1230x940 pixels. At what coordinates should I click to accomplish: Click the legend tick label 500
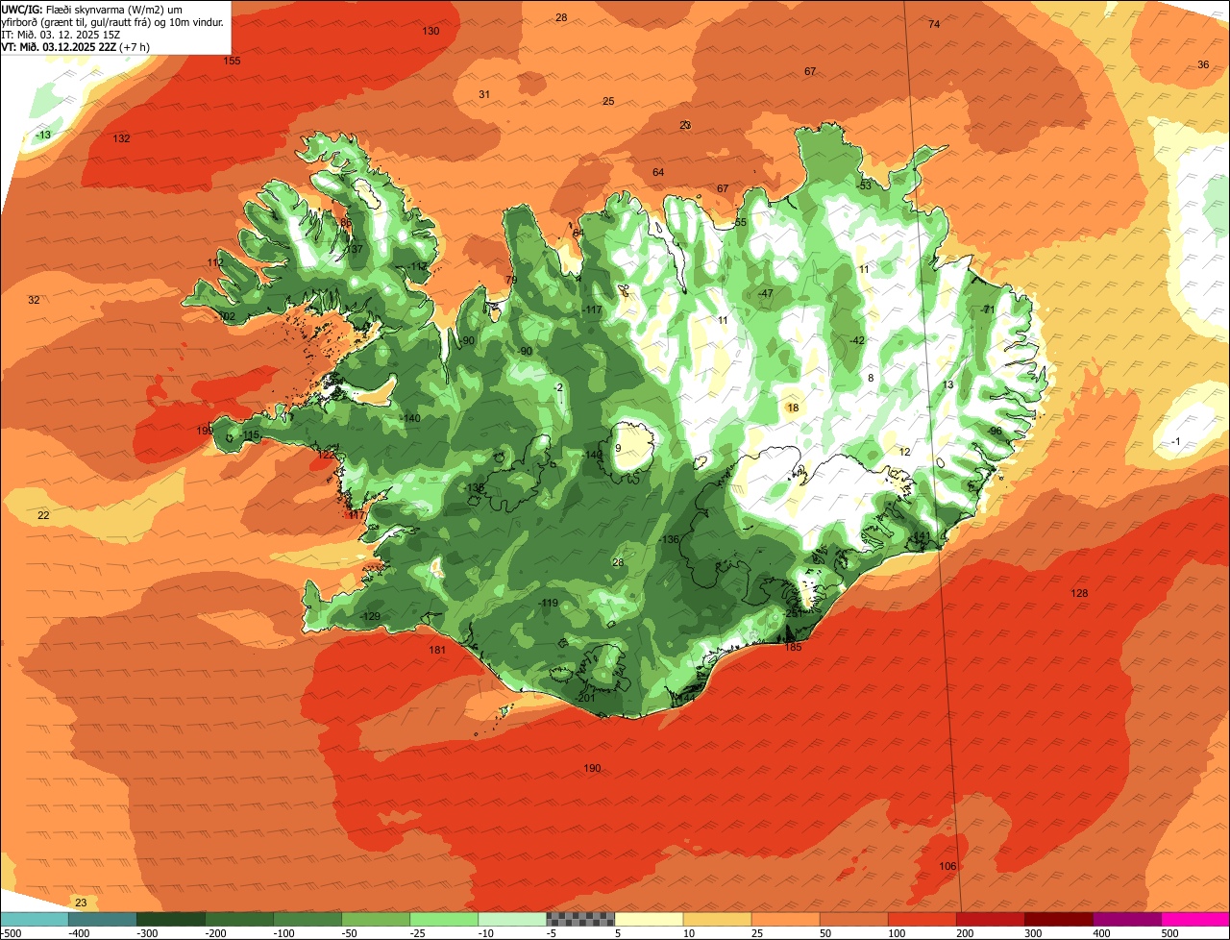point(1168,933)
